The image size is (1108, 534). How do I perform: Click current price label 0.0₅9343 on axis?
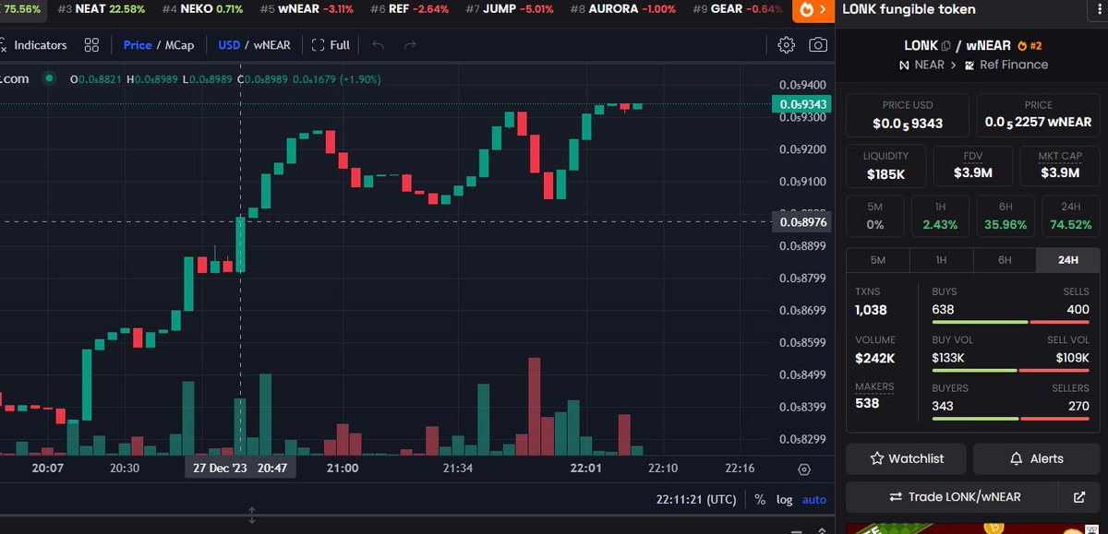click(801, 104)
